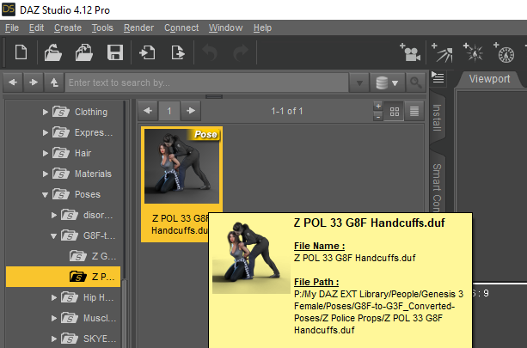
Task: Open the database filter dropdown icon
Action: click(x=387, y=82)
